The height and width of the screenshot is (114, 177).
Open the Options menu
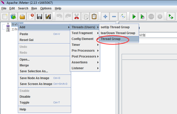click(x=46, y=8)
